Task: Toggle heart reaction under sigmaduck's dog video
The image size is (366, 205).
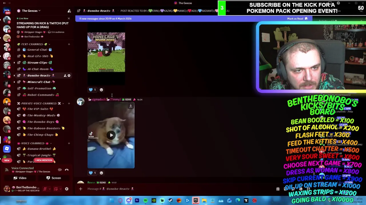Action: pos(93,173)
